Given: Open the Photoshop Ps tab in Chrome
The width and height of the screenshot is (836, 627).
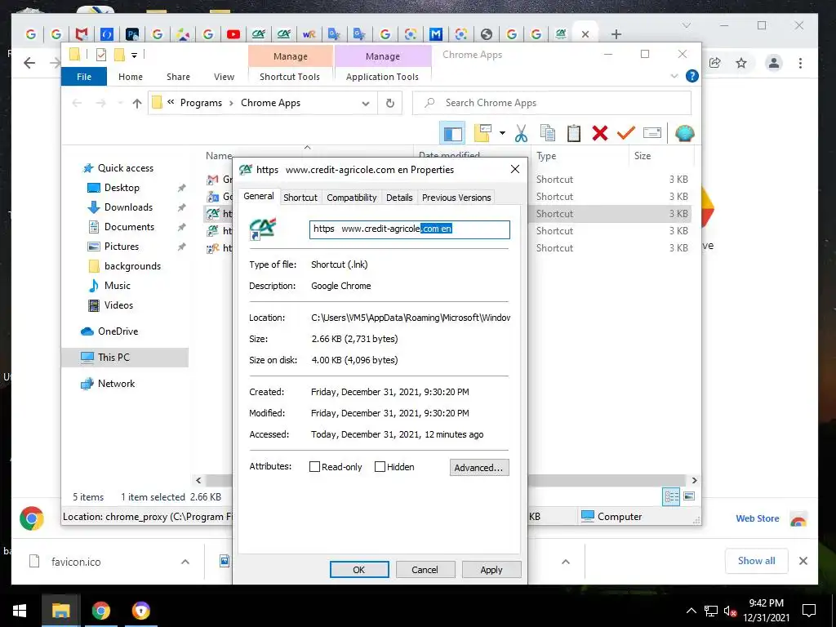Looking at the screenshot, I should point(132,34).
